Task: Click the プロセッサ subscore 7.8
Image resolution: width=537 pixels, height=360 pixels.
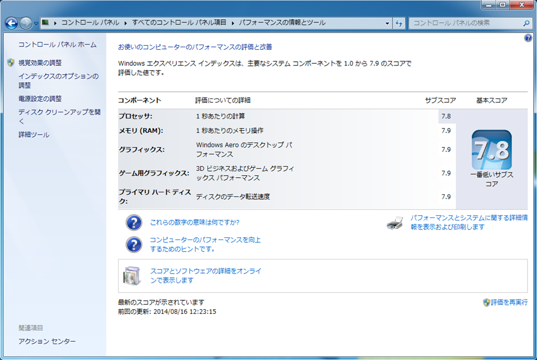Action: (x=446, y=116)
